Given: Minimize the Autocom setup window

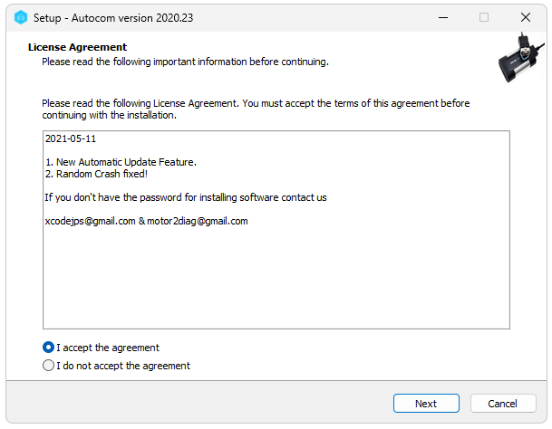Looking at the screenshot, I should coord(443,17).
